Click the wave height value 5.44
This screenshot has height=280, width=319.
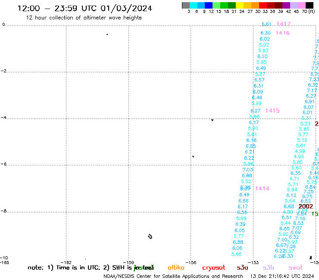pyautogui.click(x=286, y=223)
